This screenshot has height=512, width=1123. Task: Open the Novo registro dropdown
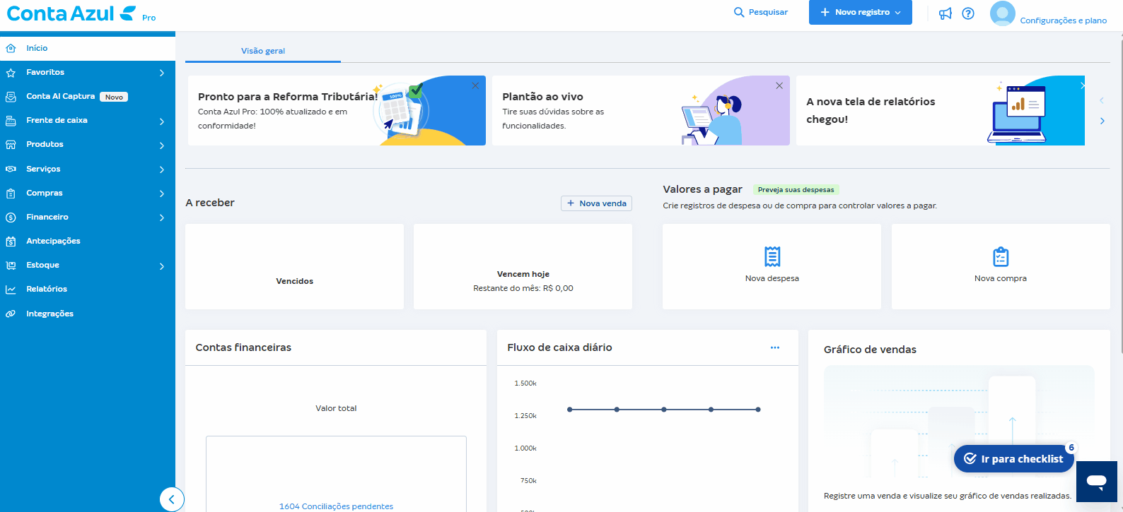861,12
